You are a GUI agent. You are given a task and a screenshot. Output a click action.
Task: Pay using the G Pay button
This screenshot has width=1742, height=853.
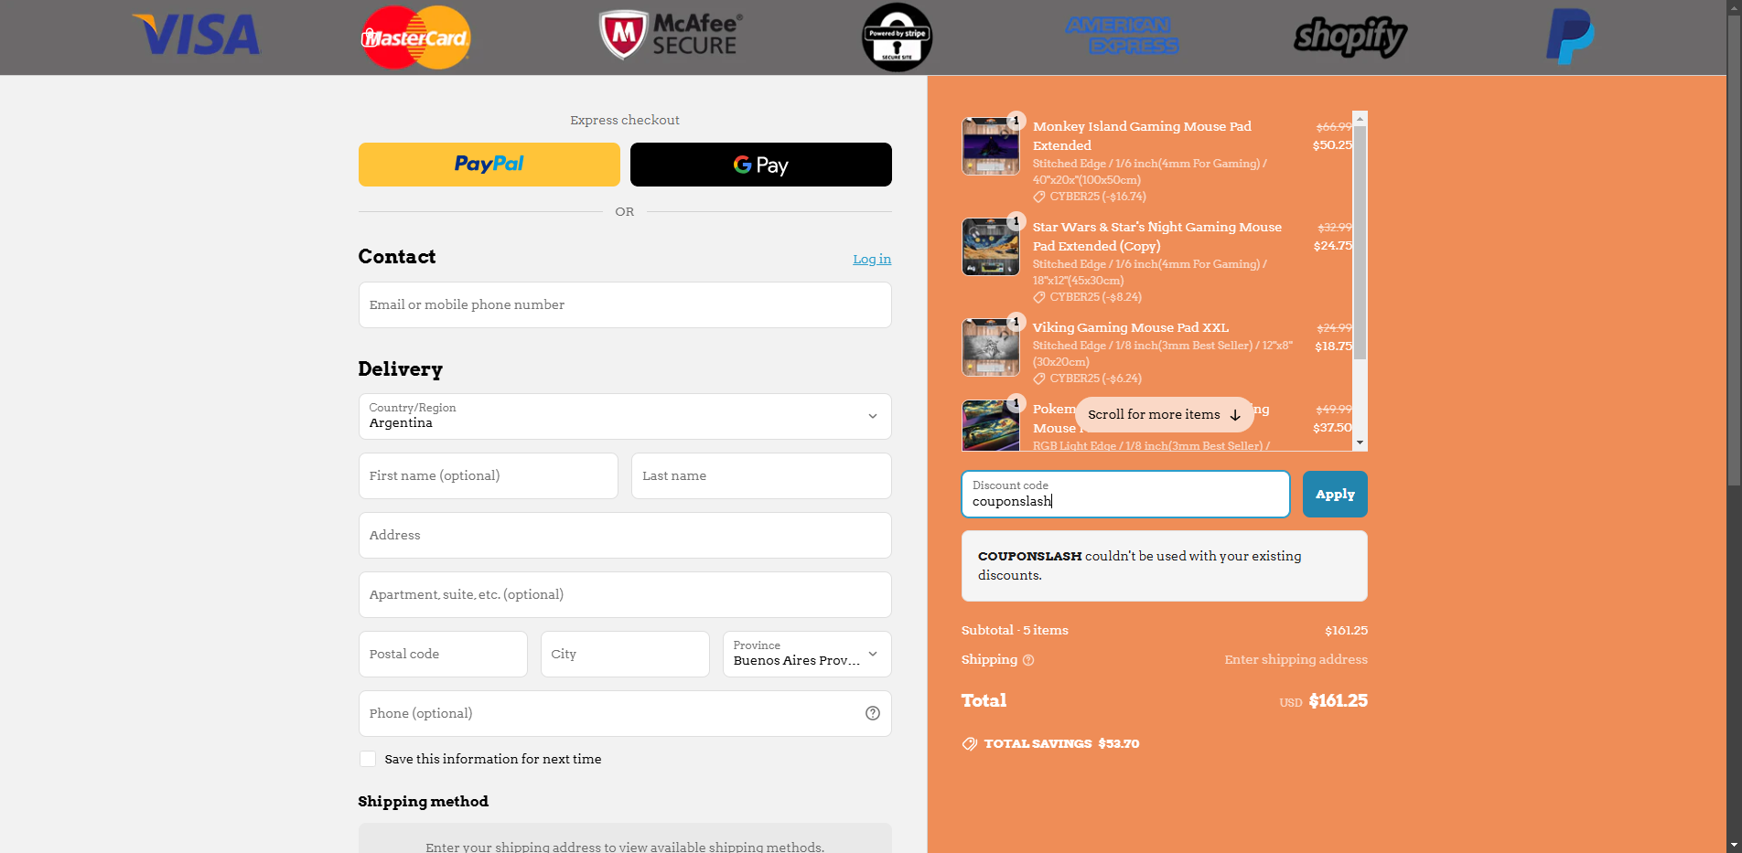(x=760, y=165)
